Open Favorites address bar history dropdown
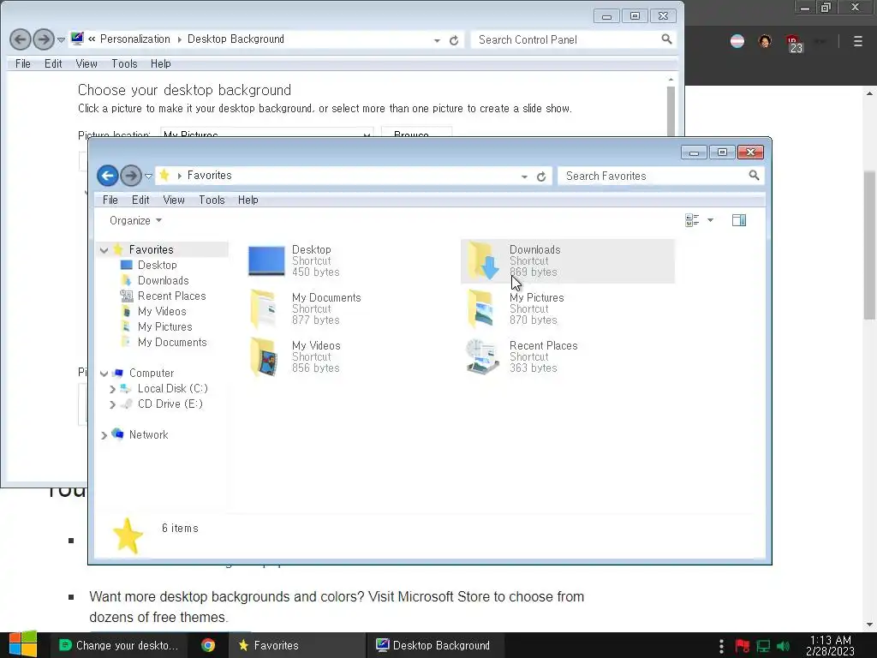 (524, 176)
